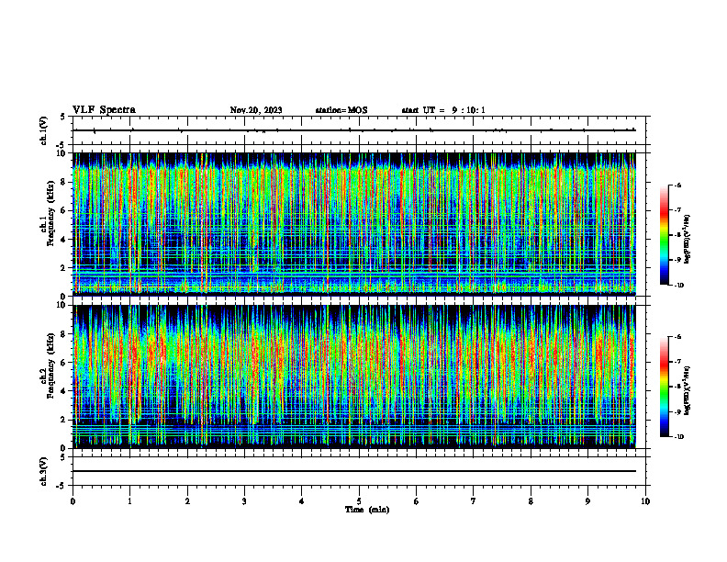Click time axis tick label "6"
Screen dimensions: 727x562
coord(417,501)
